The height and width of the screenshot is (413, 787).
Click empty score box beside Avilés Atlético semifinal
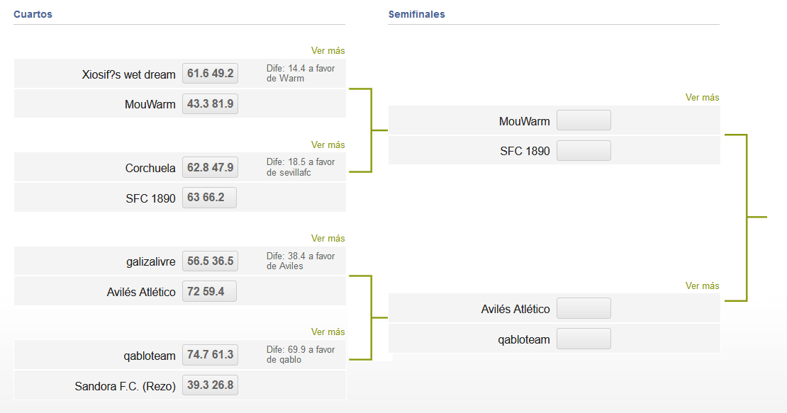(584, 308)
